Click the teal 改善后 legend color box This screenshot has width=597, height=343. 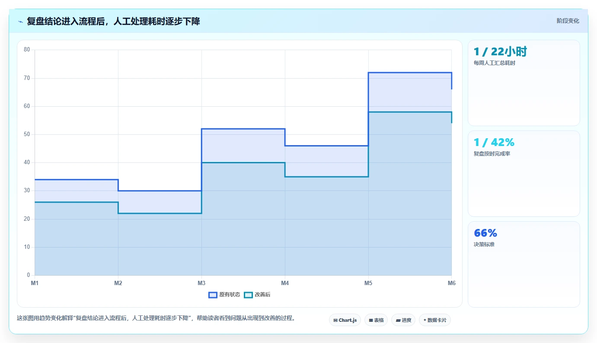click(x=248, y=295)
